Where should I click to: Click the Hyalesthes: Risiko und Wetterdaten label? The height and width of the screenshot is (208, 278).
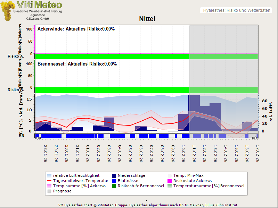pos(236,10)
